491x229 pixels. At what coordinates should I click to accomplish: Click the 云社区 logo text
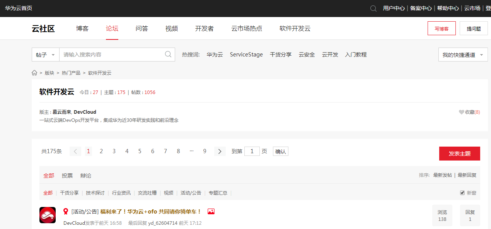[43, 28]
